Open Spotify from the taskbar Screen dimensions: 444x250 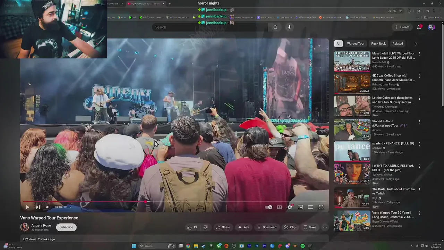pos(302,246)
